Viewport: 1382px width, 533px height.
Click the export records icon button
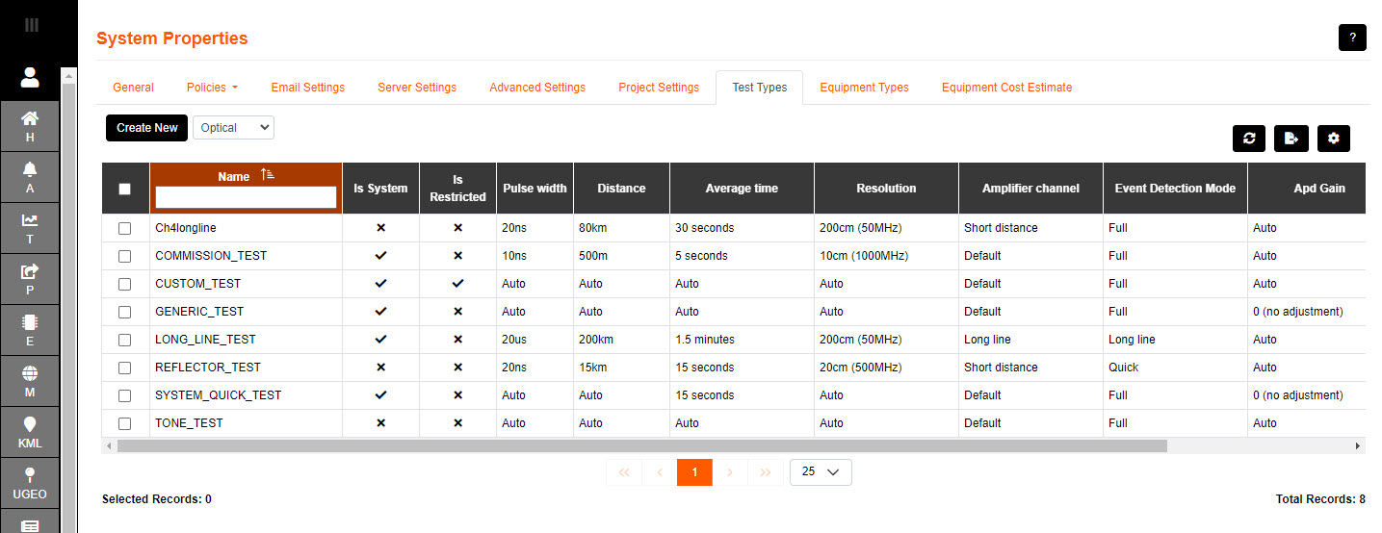(x=1291, y=138)
